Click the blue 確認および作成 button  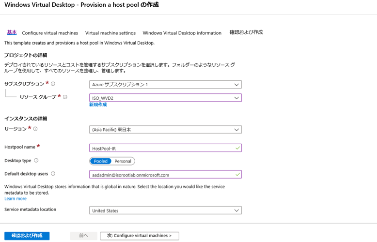pos(27,236)
